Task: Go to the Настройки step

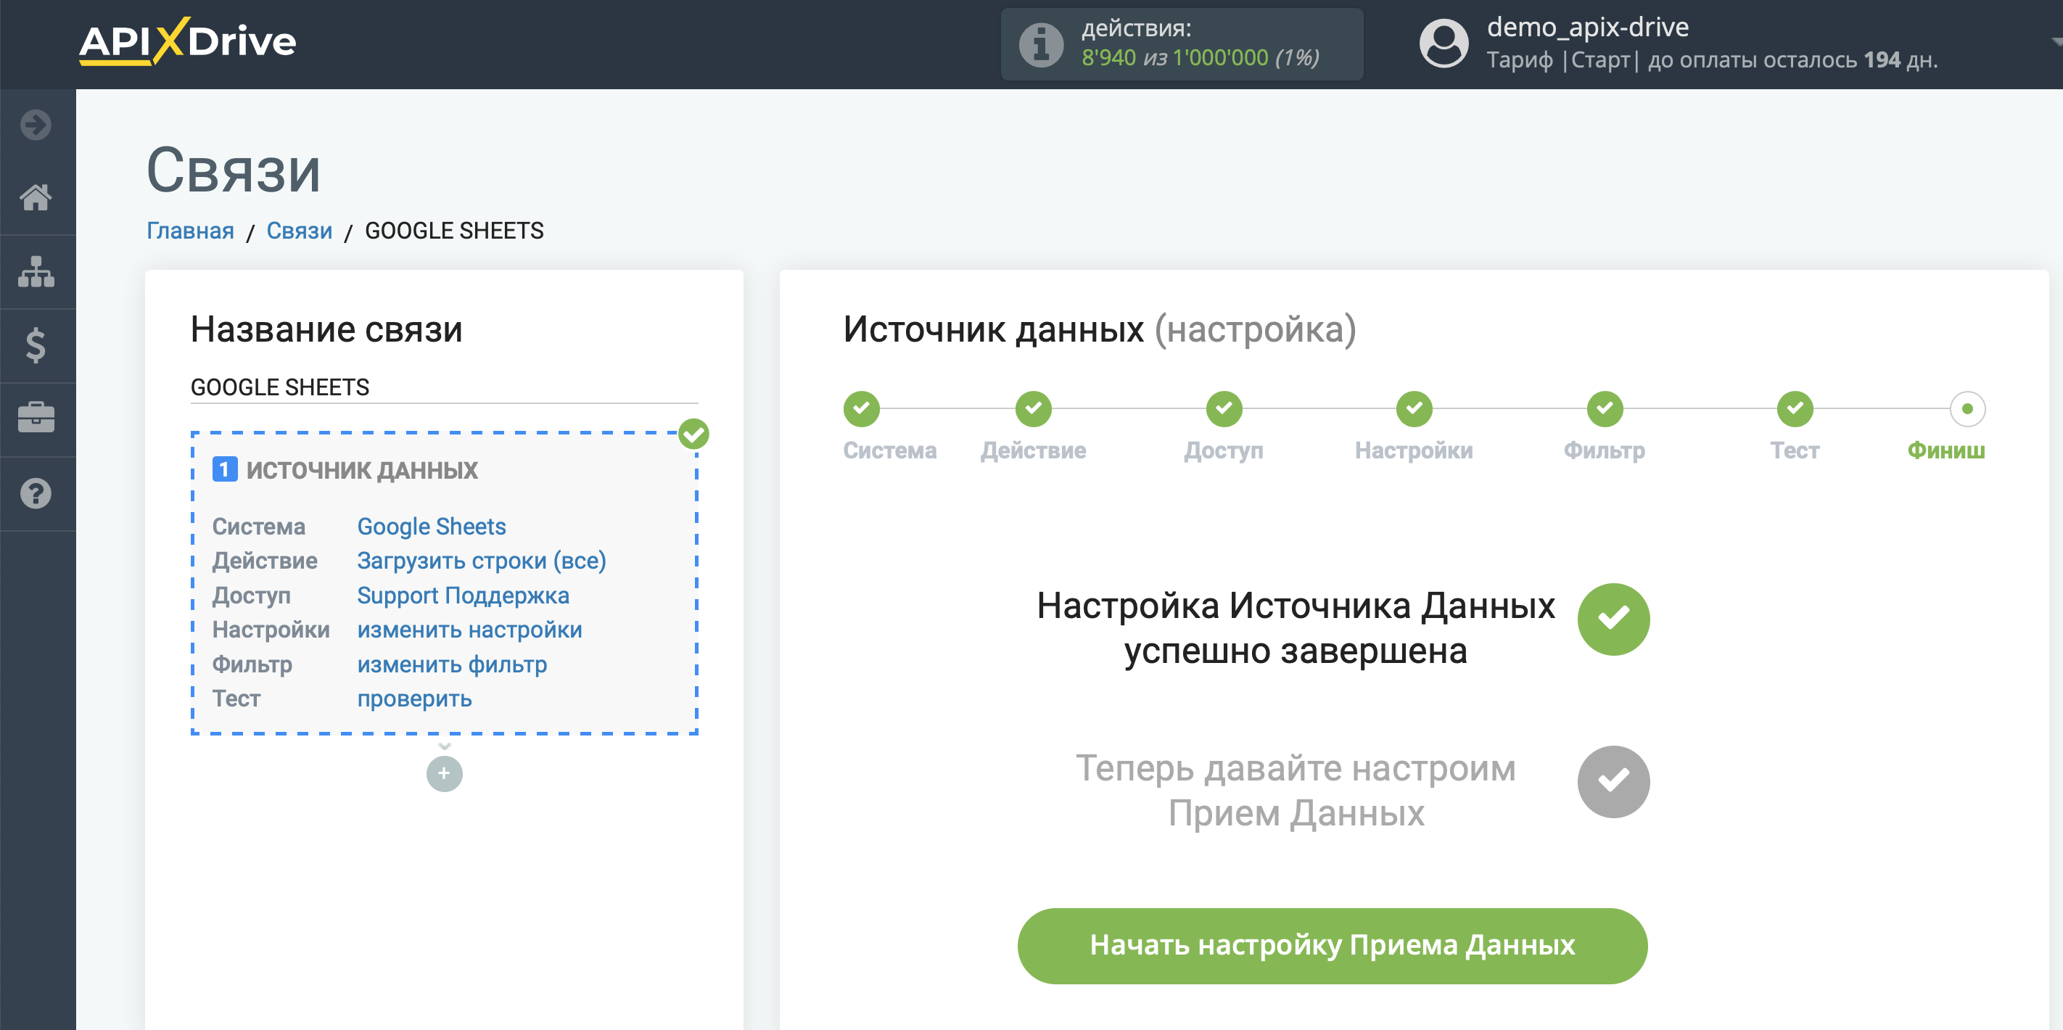Action: [1415, 409]
